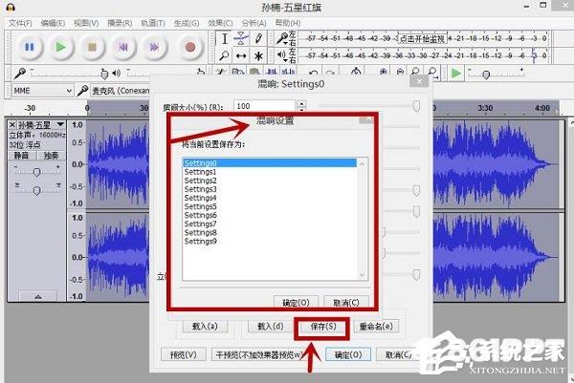Click the playback meter speaker icon
The image size is (574, 383).
point(280,55)
